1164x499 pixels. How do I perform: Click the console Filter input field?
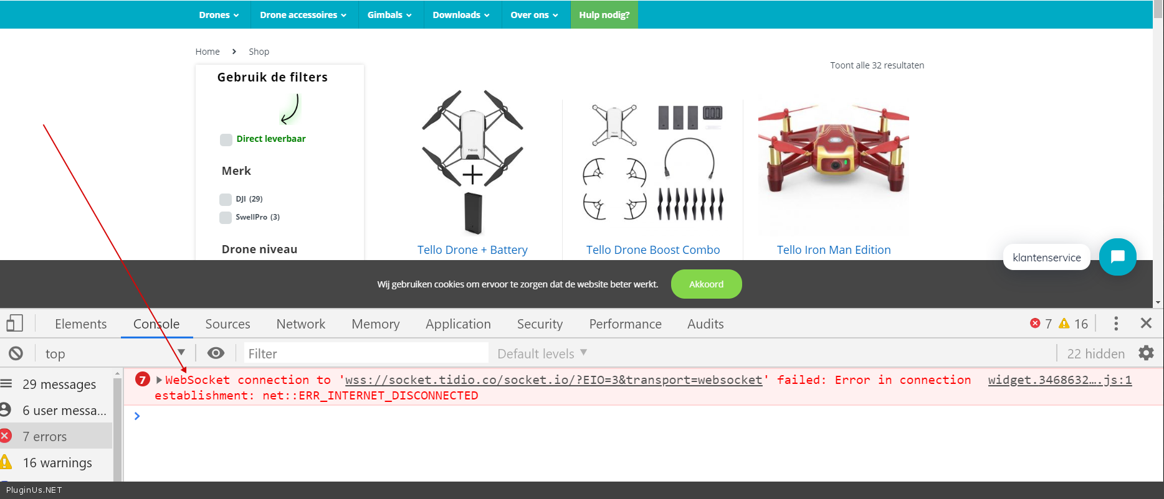click(366, 353)
